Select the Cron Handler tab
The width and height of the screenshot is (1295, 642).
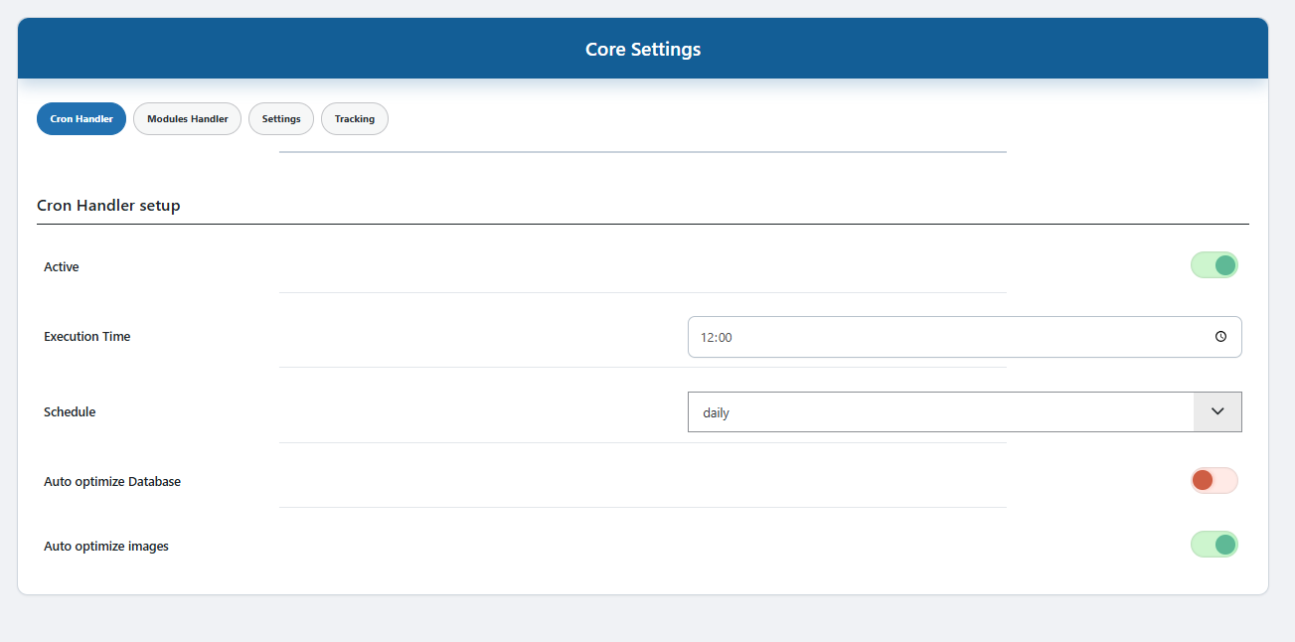pyautogui.click(x=81, y=119)
